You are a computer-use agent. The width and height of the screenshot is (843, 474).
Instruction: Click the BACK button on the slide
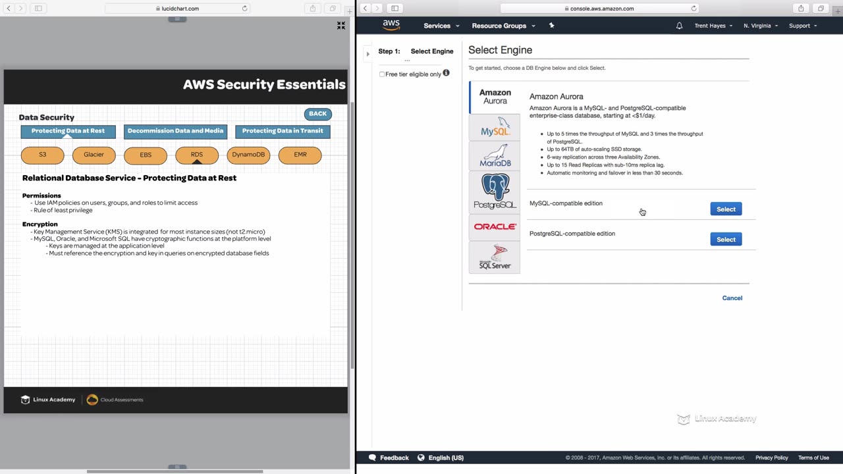pyautogui.click(x=317, y=114)
